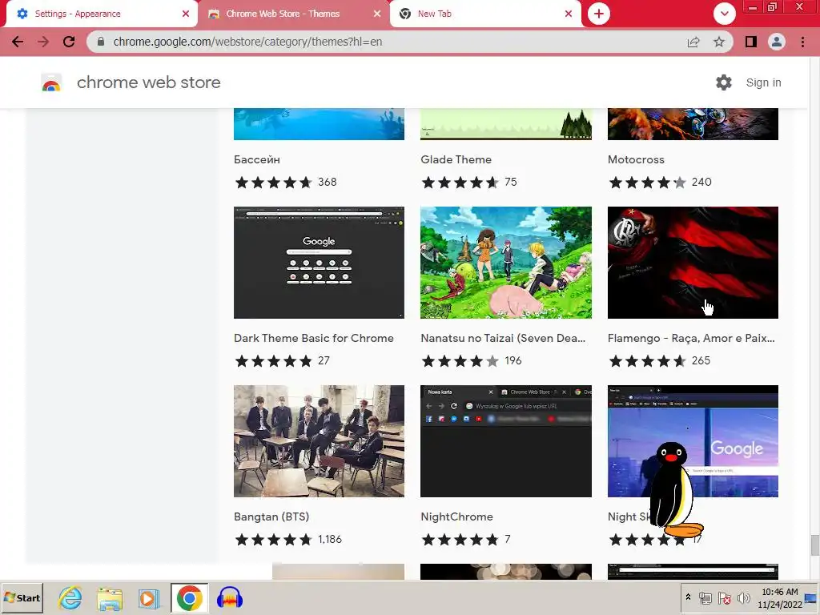820x615 pixels.
Task: Click the Motocross star rating 240
Action: click(660, 182)
